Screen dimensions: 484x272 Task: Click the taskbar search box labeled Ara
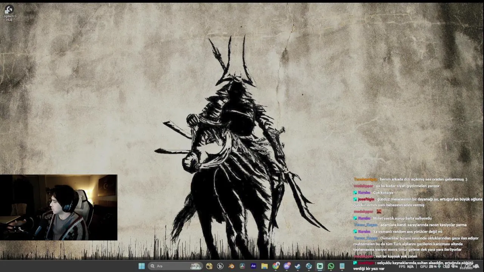pos(175,266)
